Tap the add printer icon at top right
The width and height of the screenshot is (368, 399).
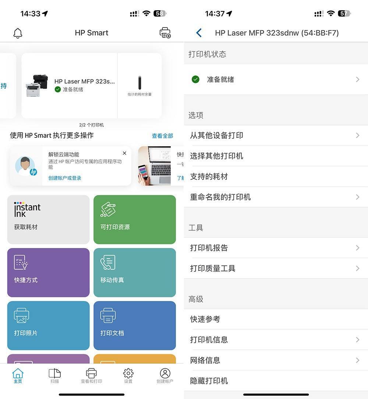[x=165, y=33]
